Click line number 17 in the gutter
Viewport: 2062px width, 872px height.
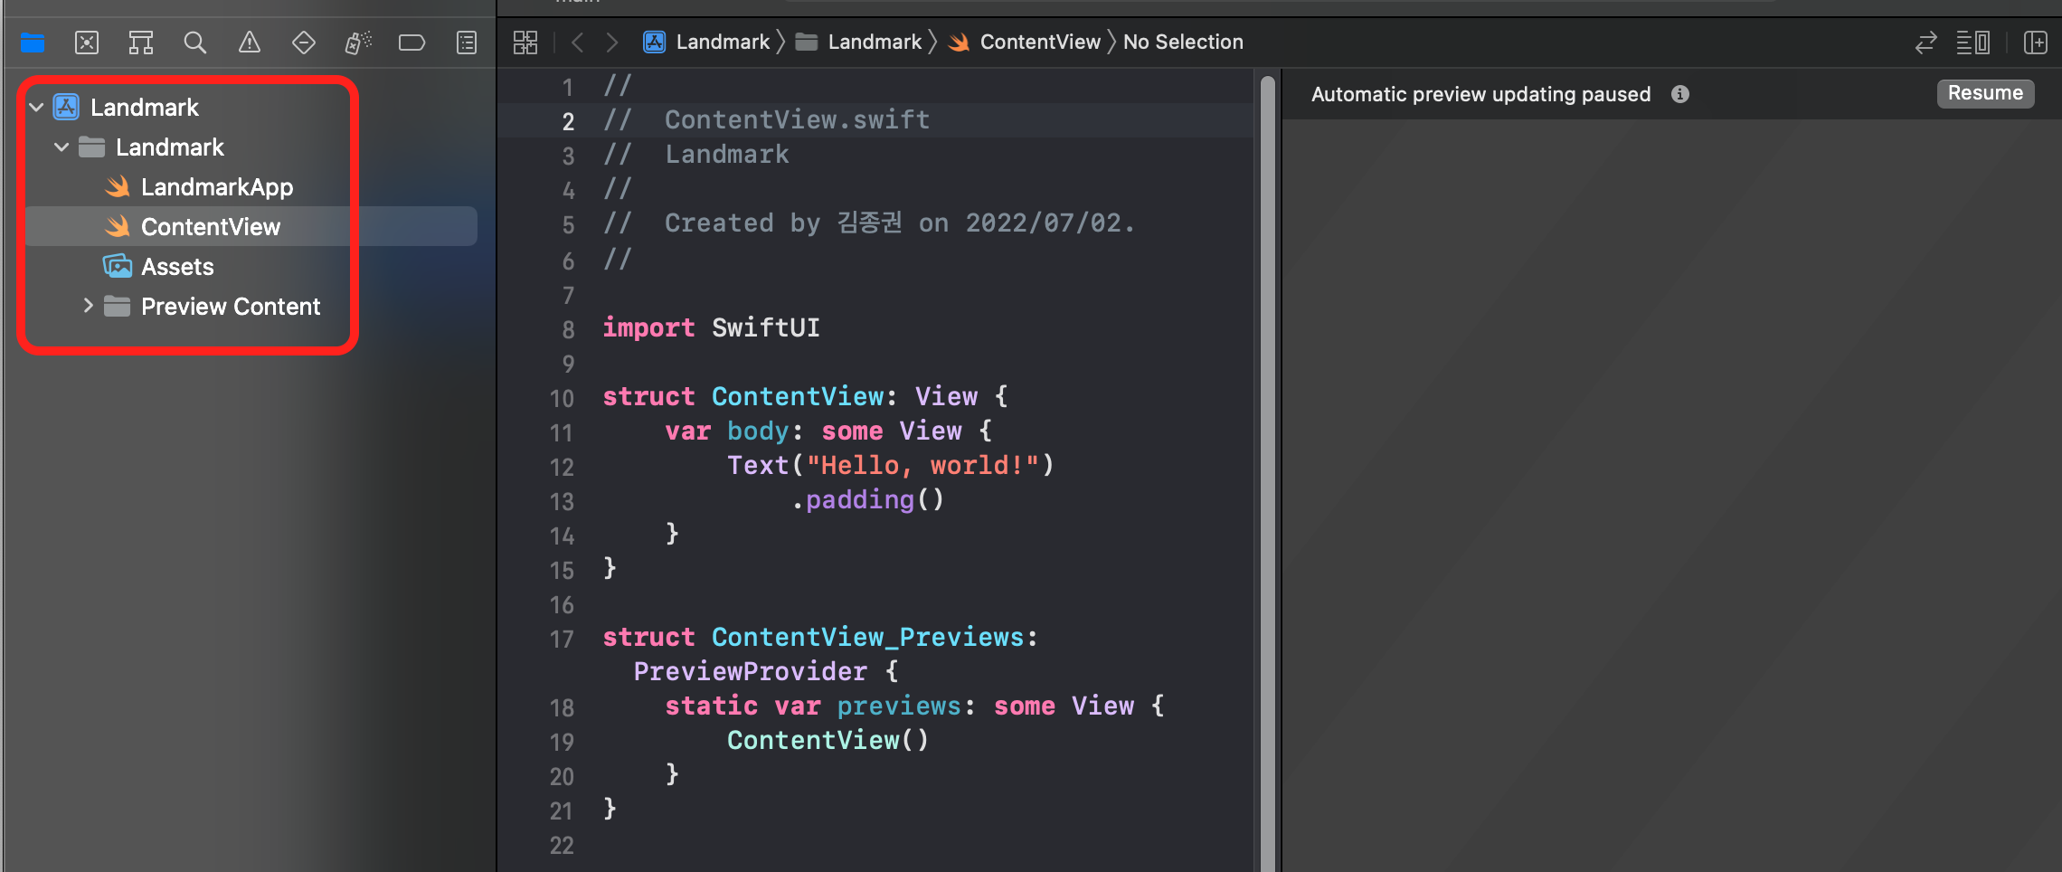pyautogui.click(x=562, y=639)
